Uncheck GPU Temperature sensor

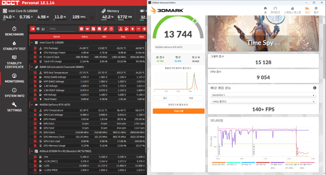coord(35,110)
